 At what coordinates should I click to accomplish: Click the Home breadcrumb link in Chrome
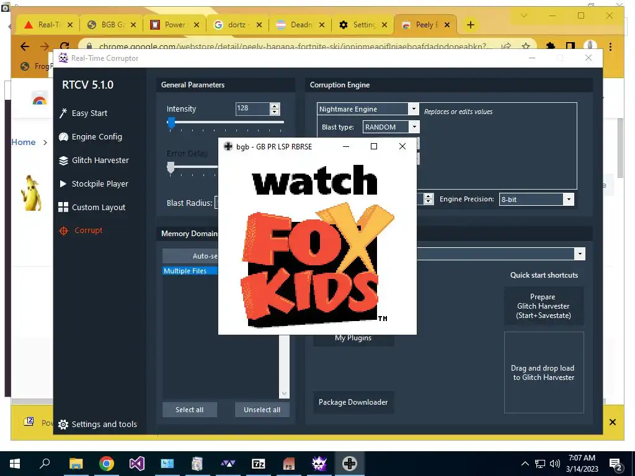point(24,142)
